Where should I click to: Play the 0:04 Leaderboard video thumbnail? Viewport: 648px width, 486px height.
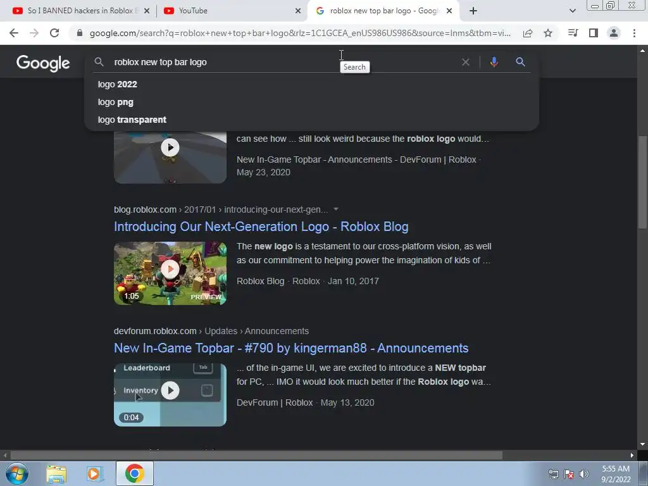[170, 395]
